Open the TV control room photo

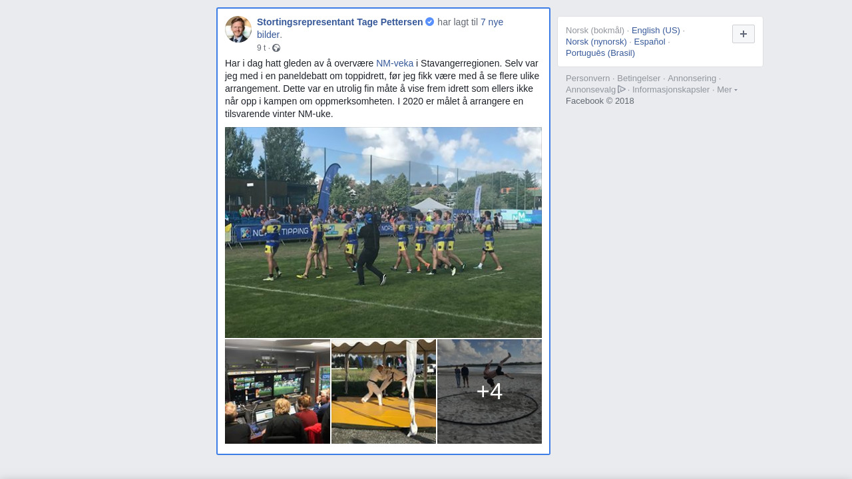pos(278,391)
